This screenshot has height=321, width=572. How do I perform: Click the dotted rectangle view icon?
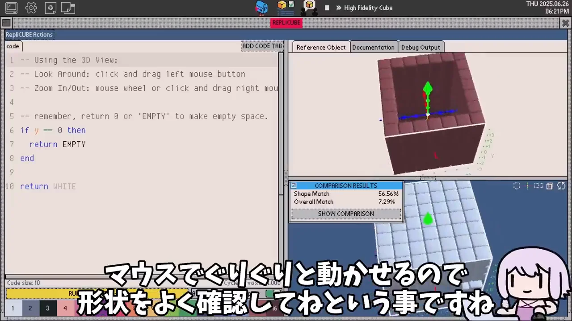click(x=539, y=186)
